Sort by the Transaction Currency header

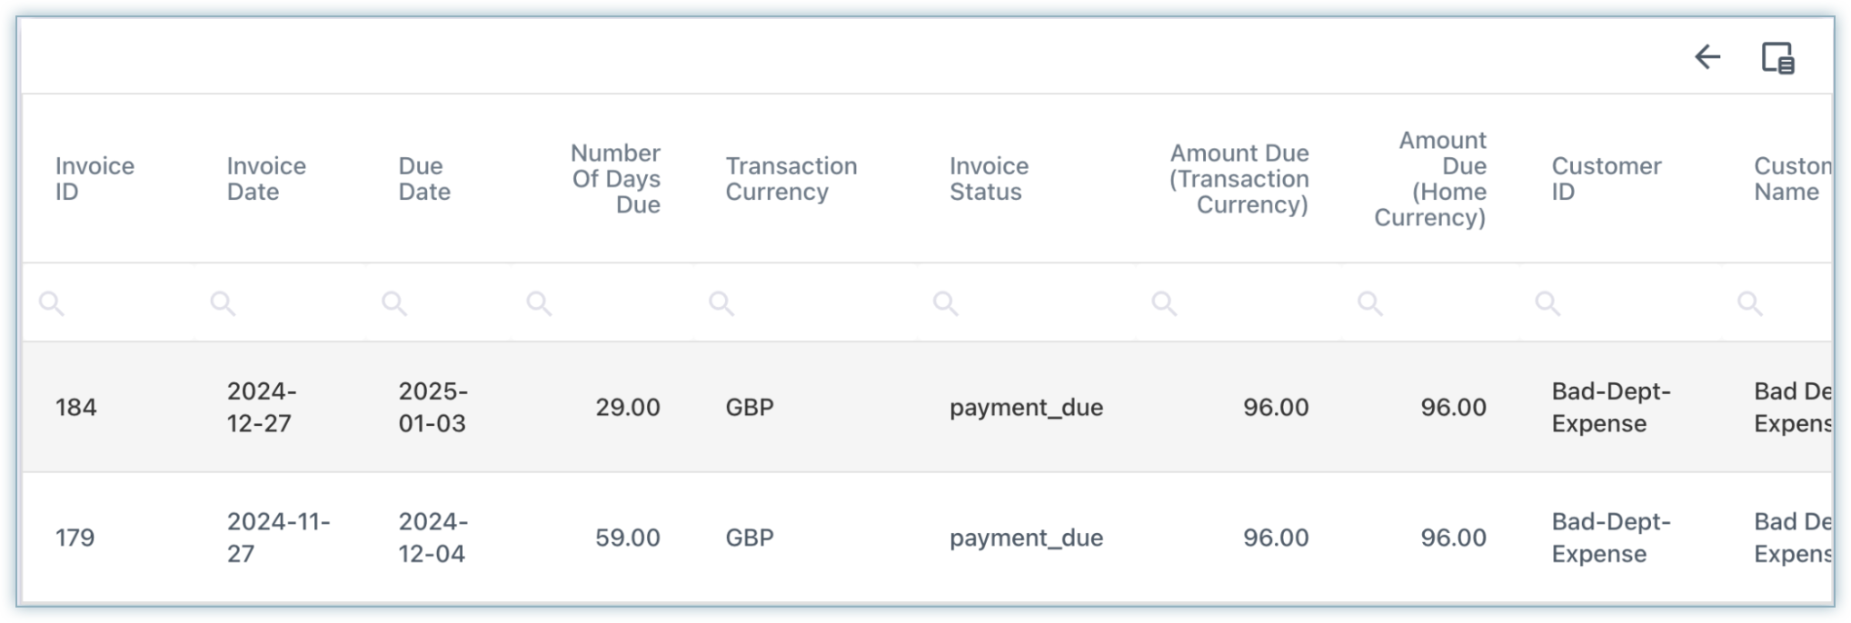[791, 179]
